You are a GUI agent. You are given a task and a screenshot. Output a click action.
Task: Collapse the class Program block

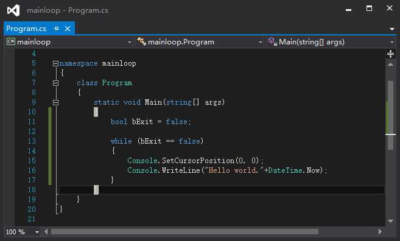55,83
